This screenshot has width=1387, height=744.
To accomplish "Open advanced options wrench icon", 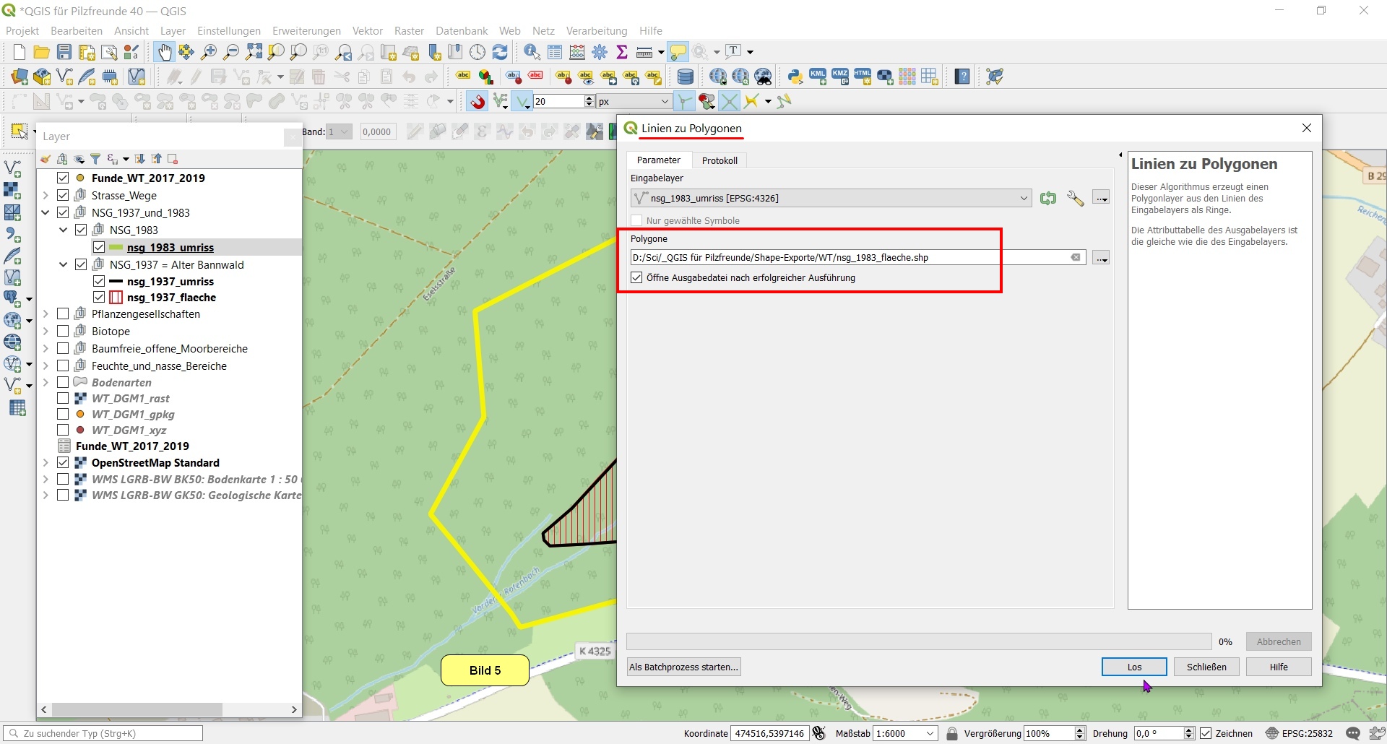I will (x=1075, y=198).
